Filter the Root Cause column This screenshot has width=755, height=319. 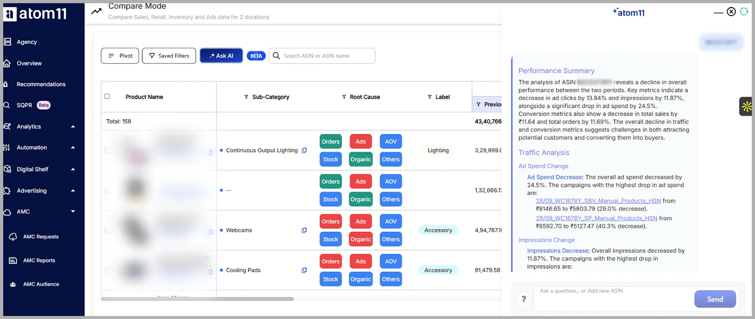344,97
